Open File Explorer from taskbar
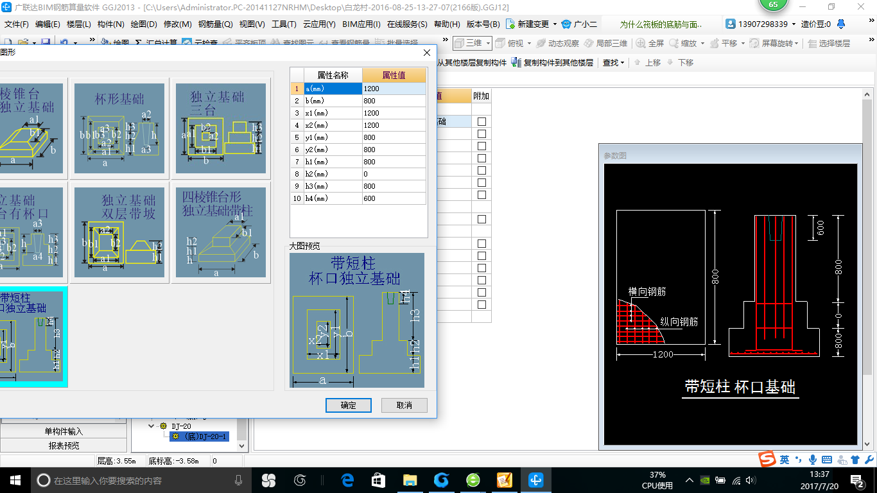877x493 pixels. (x=410, y=480)
